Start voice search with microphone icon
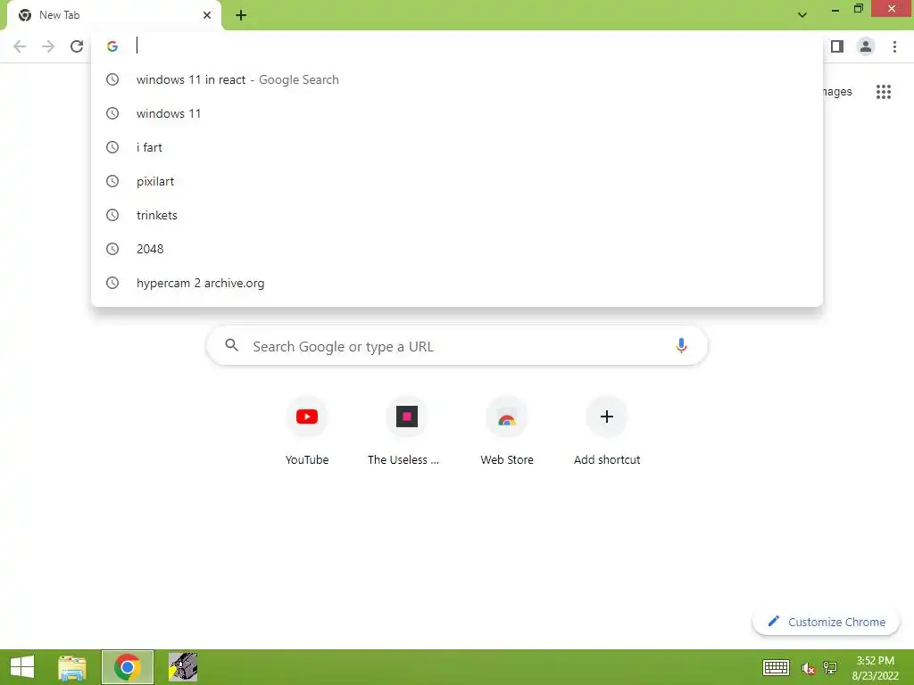The height and width of the screenshot is (685, 914). (681, 346)
